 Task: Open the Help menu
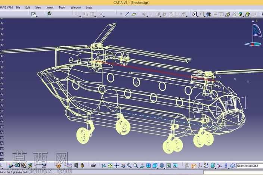89,7
